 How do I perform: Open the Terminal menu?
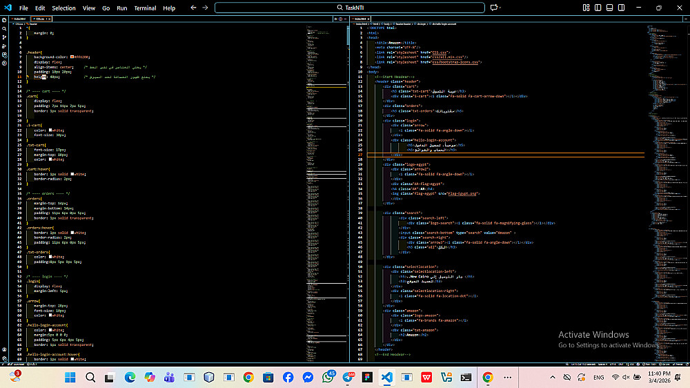click(x=145, y=8)
